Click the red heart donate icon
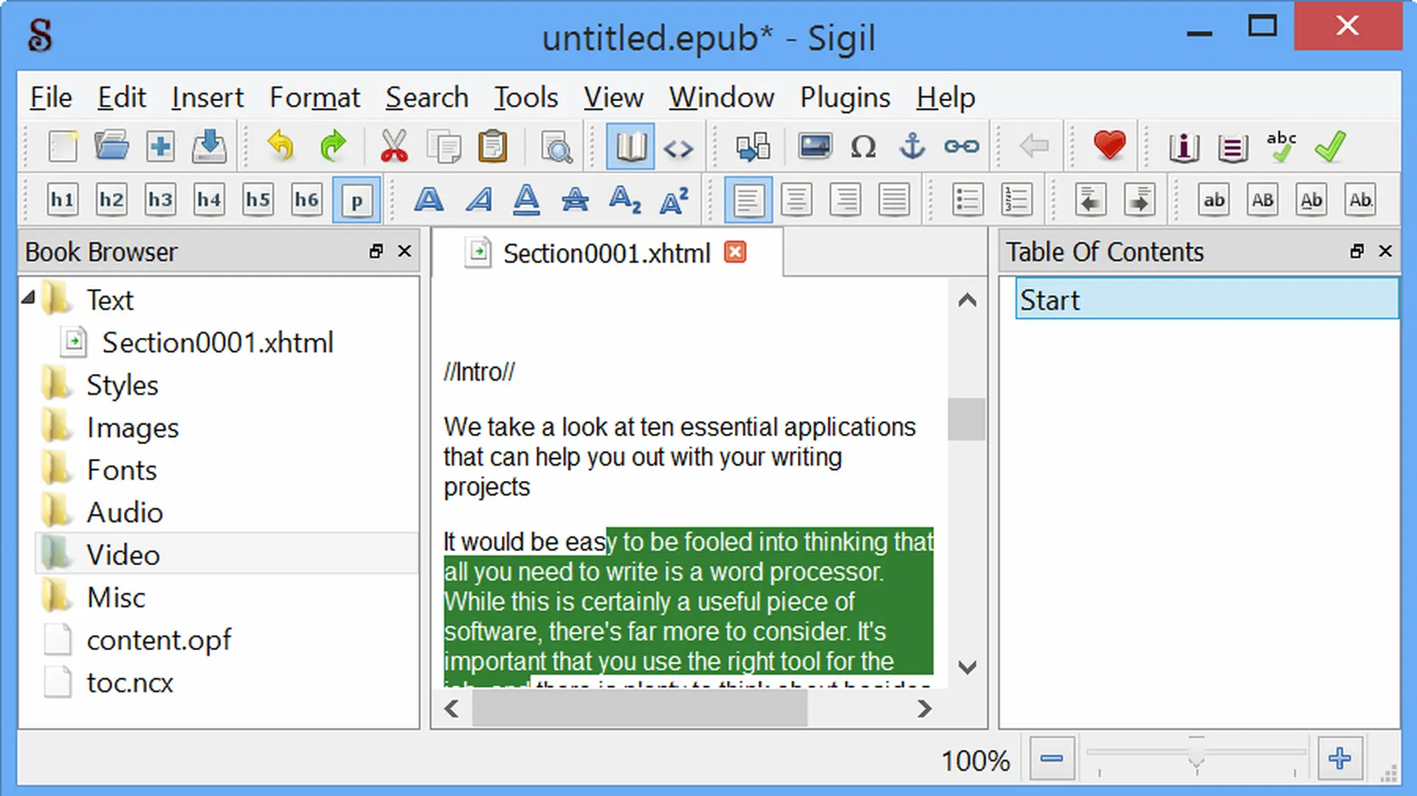The image size is (1417, 796). tap(1109, 145)
